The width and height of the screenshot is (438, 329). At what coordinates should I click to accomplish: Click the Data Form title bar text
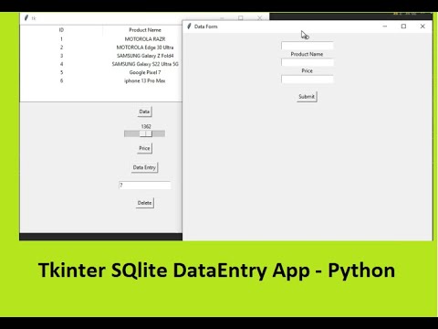pyautogui.click(x=206, y=27)
